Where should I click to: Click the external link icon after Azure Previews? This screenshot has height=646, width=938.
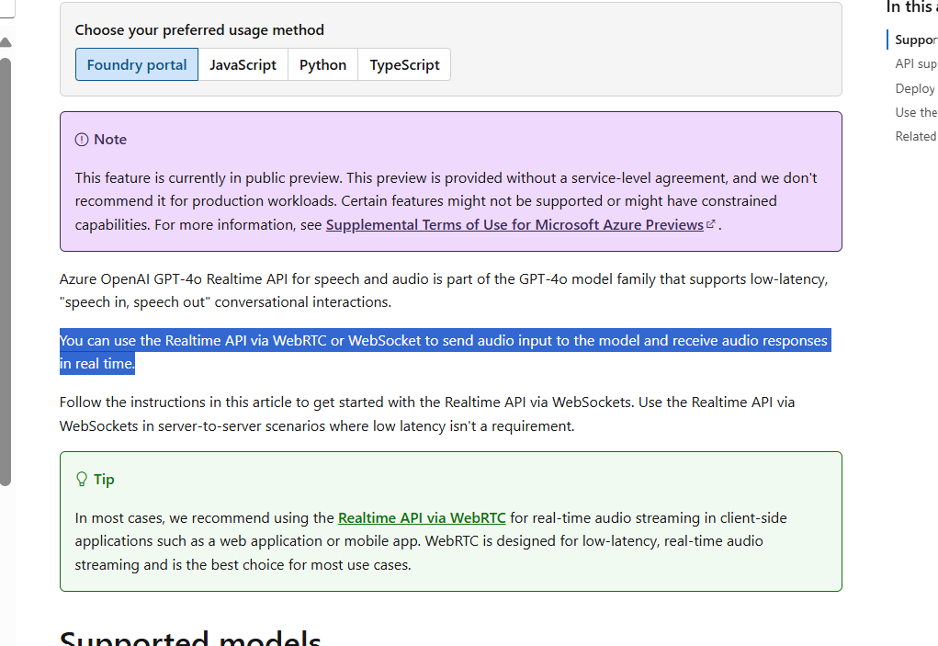[x=709, y=223]
